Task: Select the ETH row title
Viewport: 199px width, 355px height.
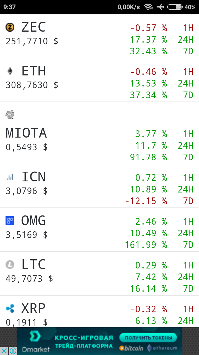Action: coord(33,71)
